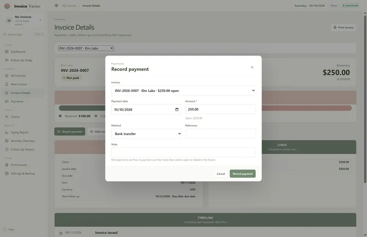Click the INV-2026-0007 invoice heading
Viewport: 367px width, 237px height.
pyautogui.click(x=75, y=70)
